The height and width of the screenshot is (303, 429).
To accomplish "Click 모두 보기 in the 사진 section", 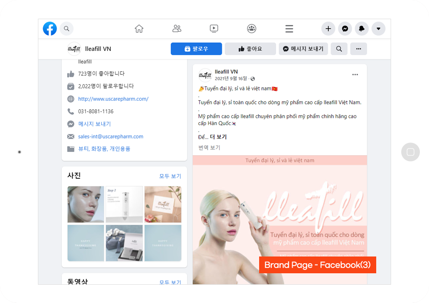I will point(170,176).
